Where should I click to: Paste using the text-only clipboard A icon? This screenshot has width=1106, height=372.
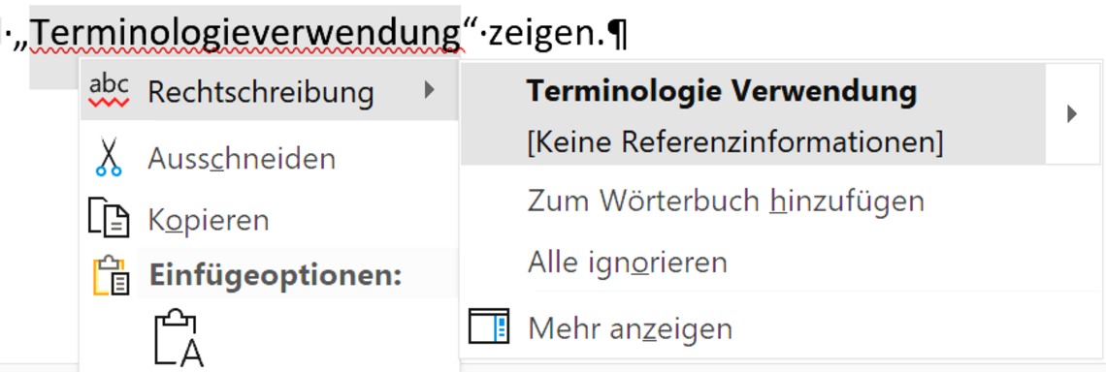coord(179,339)
